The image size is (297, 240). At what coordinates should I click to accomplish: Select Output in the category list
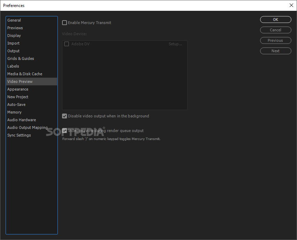tap(32, 51)
